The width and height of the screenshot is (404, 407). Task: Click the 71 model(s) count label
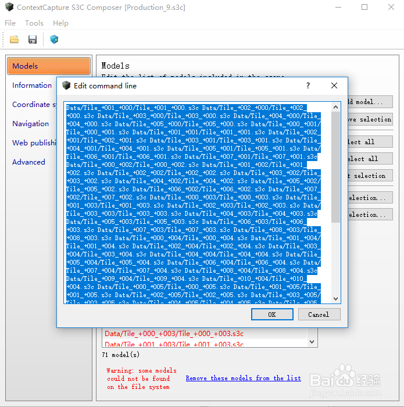coord(121,355)
